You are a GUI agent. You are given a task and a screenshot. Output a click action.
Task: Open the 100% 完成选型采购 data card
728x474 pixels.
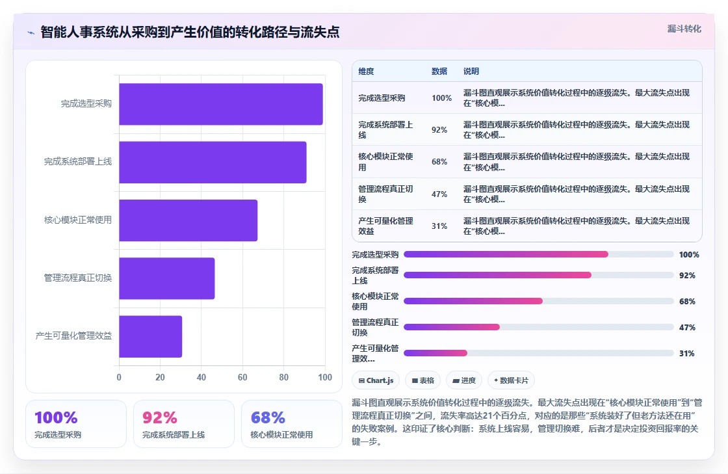coord(76,424)
